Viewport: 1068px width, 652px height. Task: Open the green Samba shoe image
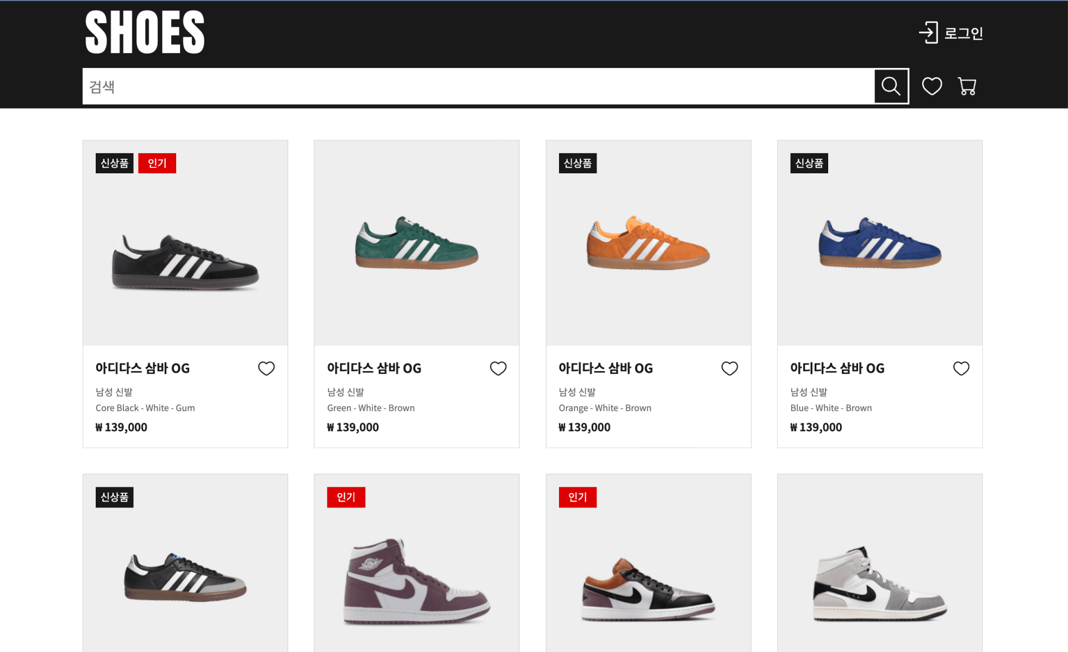[x=417, y=243]
